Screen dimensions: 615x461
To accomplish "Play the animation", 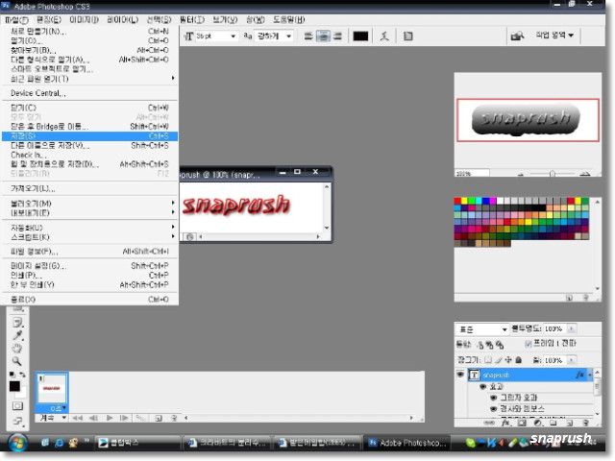I will pos(110,419).
